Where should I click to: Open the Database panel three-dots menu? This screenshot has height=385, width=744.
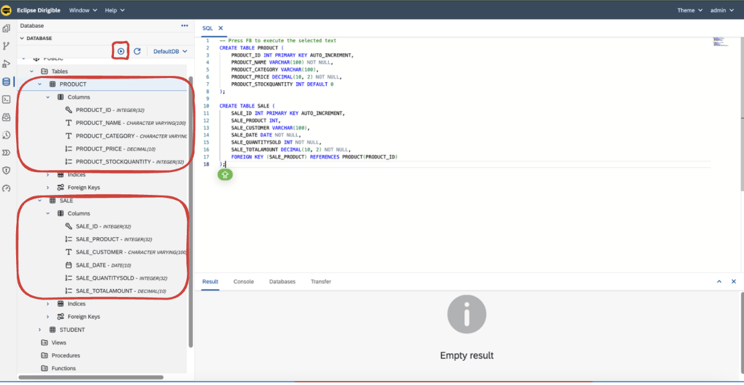coord(184,26)
